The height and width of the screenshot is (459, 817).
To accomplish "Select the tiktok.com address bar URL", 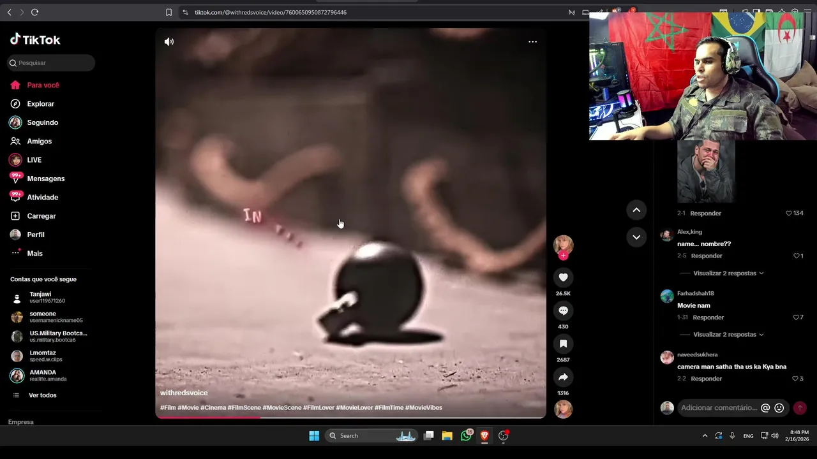I will 271,12.
